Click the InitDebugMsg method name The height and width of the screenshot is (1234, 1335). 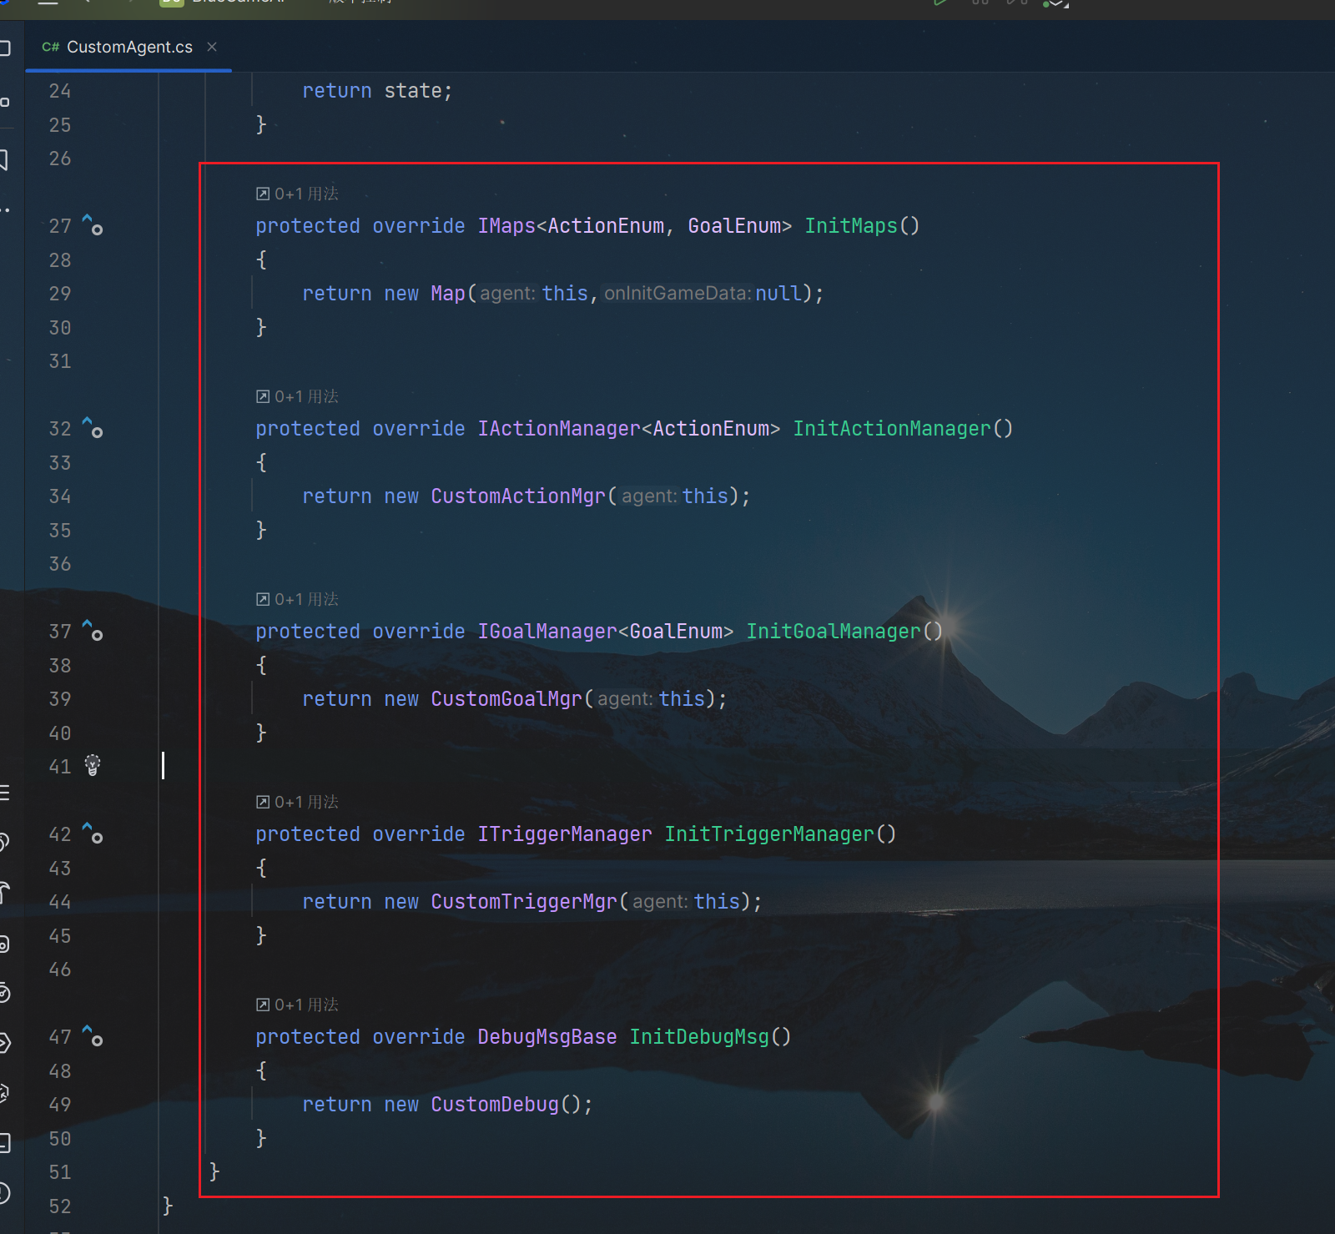[698, 1037]
